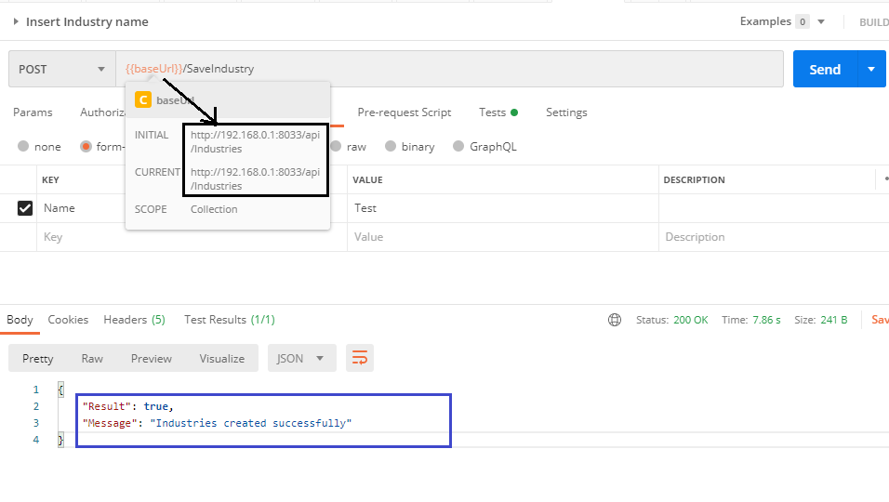
Task: Select the GraphQL body type radio button
Action: tap(458, 146)
